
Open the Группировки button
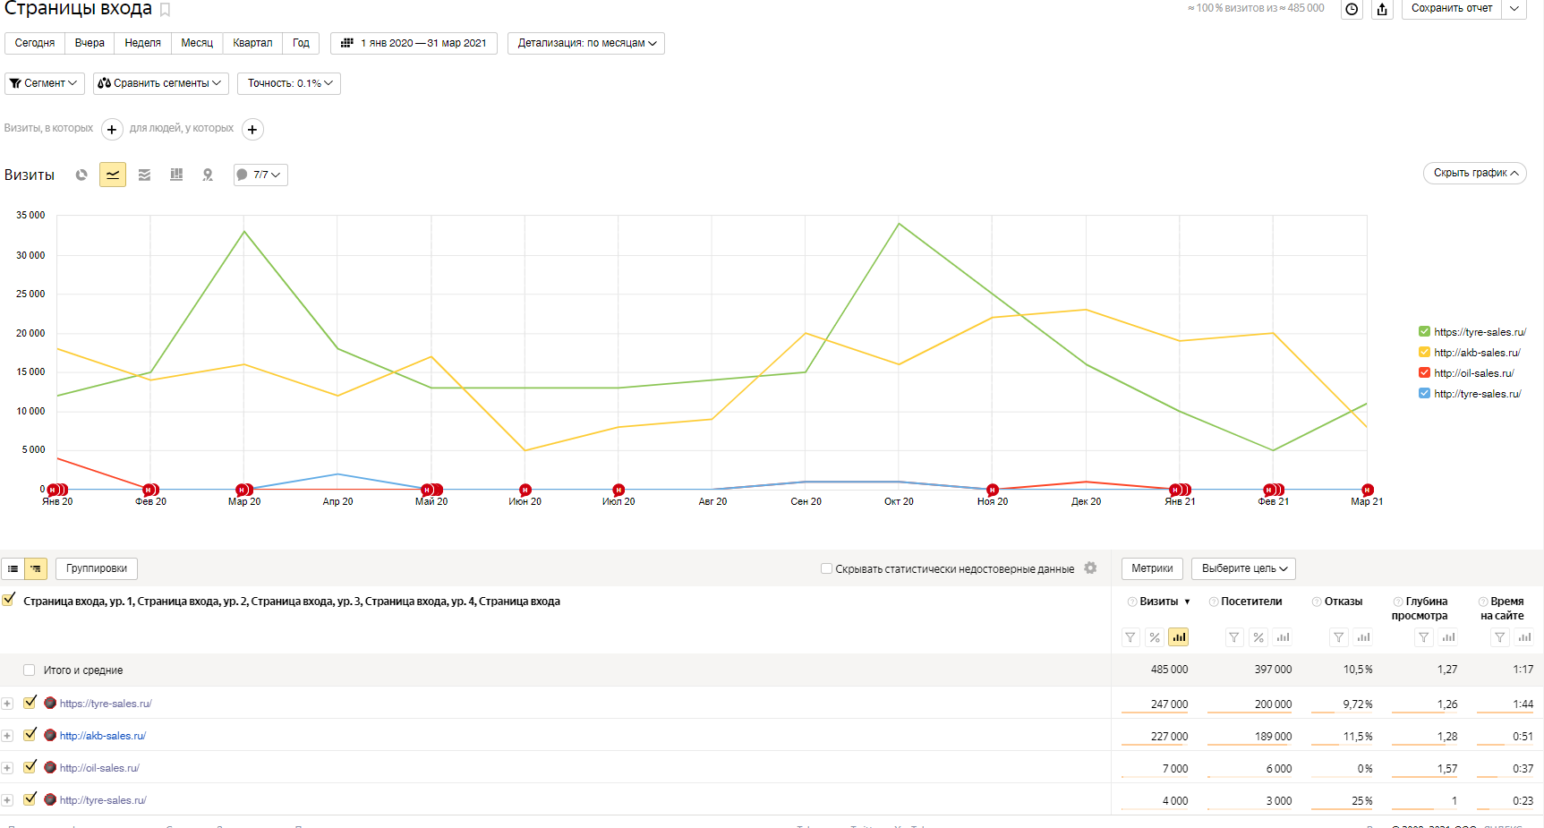coord(97,568)
